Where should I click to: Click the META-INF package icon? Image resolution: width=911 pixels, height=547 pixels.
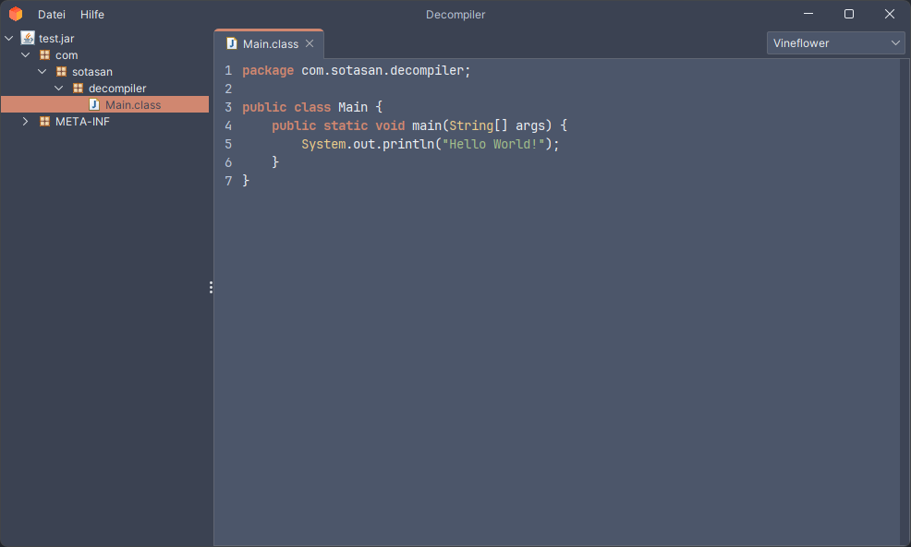click(x=44, y=121)
